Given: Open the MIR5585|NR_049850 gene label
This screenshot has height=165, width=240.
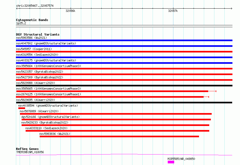Looking at the screenshot, I should click(181, 159).
